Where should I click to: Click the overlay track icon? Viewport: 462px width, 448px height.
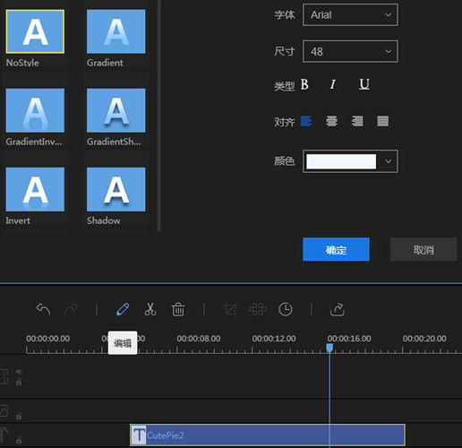coord(4,411)
